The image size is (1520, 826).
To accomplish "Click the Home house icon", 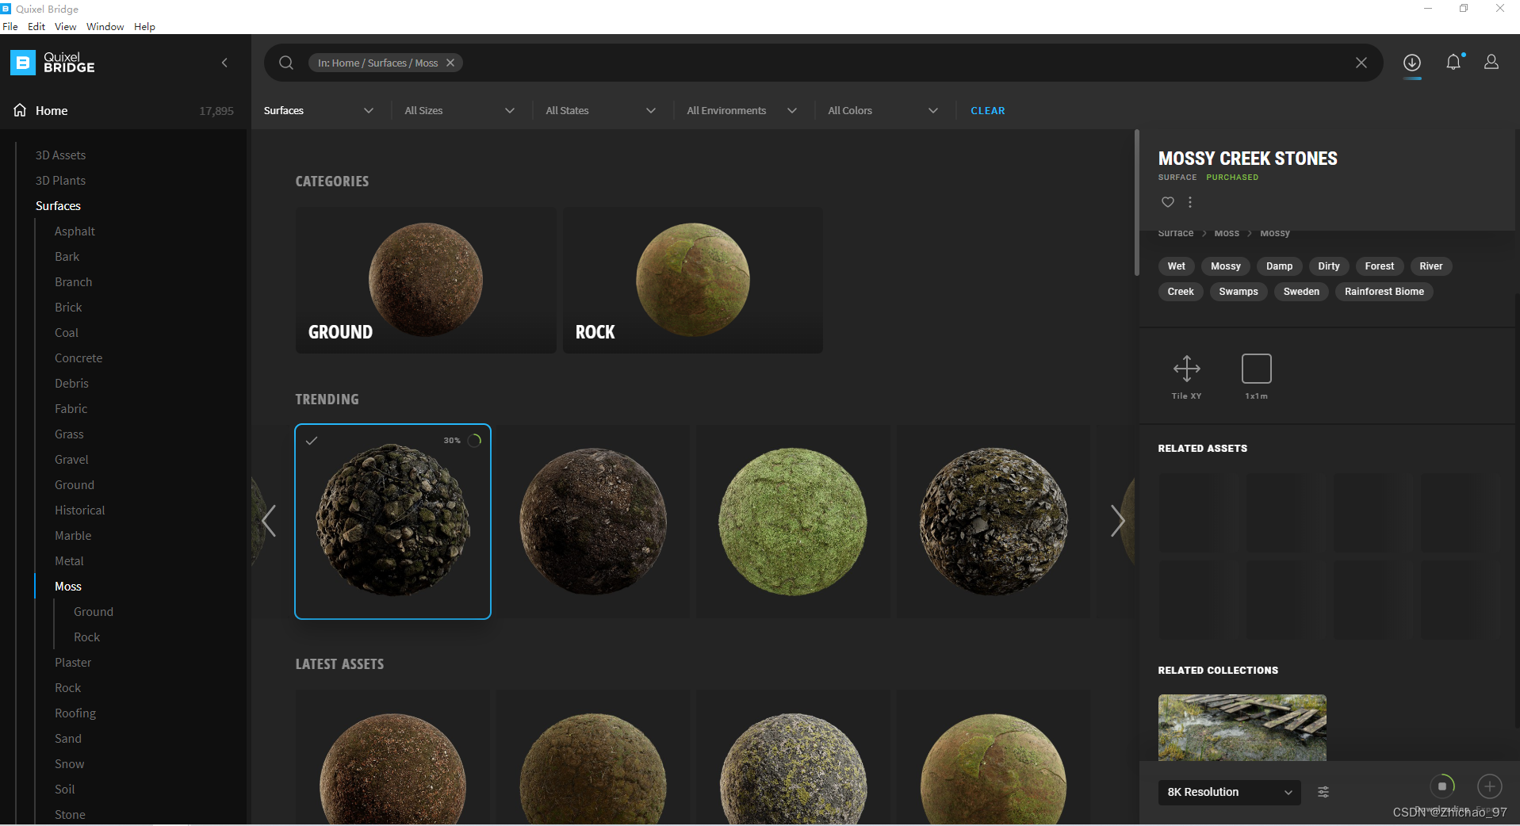I will [x=20, y=110].
